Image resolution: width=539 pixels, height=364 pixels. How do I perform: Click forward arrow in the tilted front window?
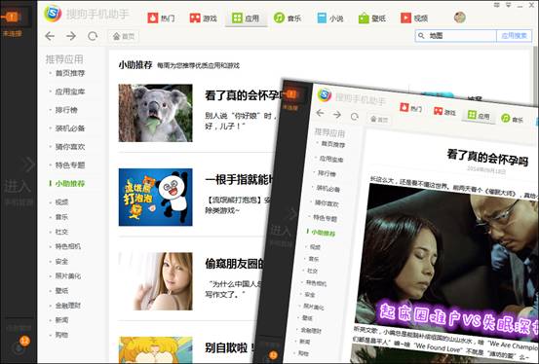pyautogui.click(x=337, y=114)
